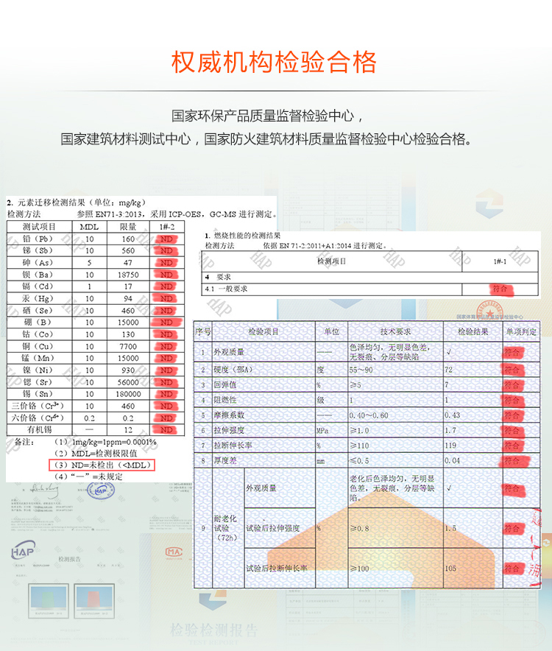Click the 检验项目 column header

263,331
